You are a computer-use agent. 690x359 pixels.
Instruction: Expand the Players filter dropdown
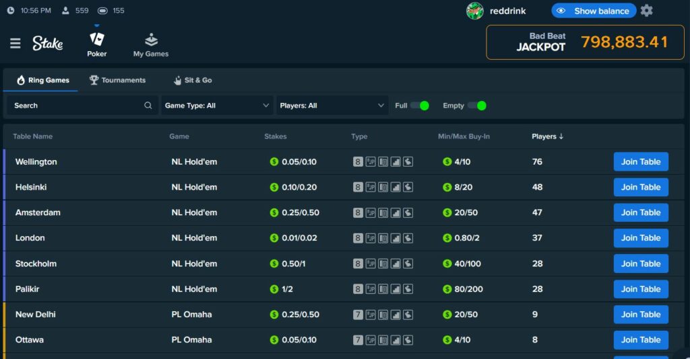332,106
